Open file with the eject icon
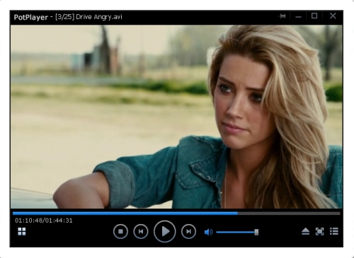Viewport: 354px width, 258px height. coord(305,231)
